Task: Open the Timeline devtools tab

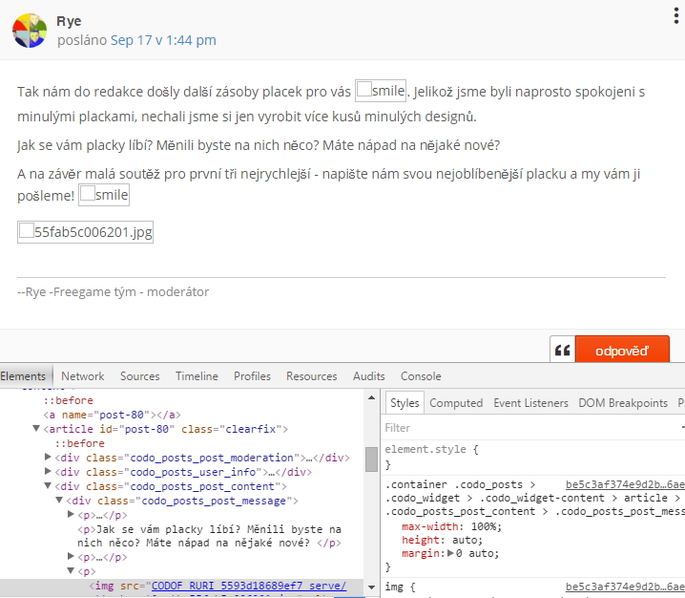Action: 197,376
